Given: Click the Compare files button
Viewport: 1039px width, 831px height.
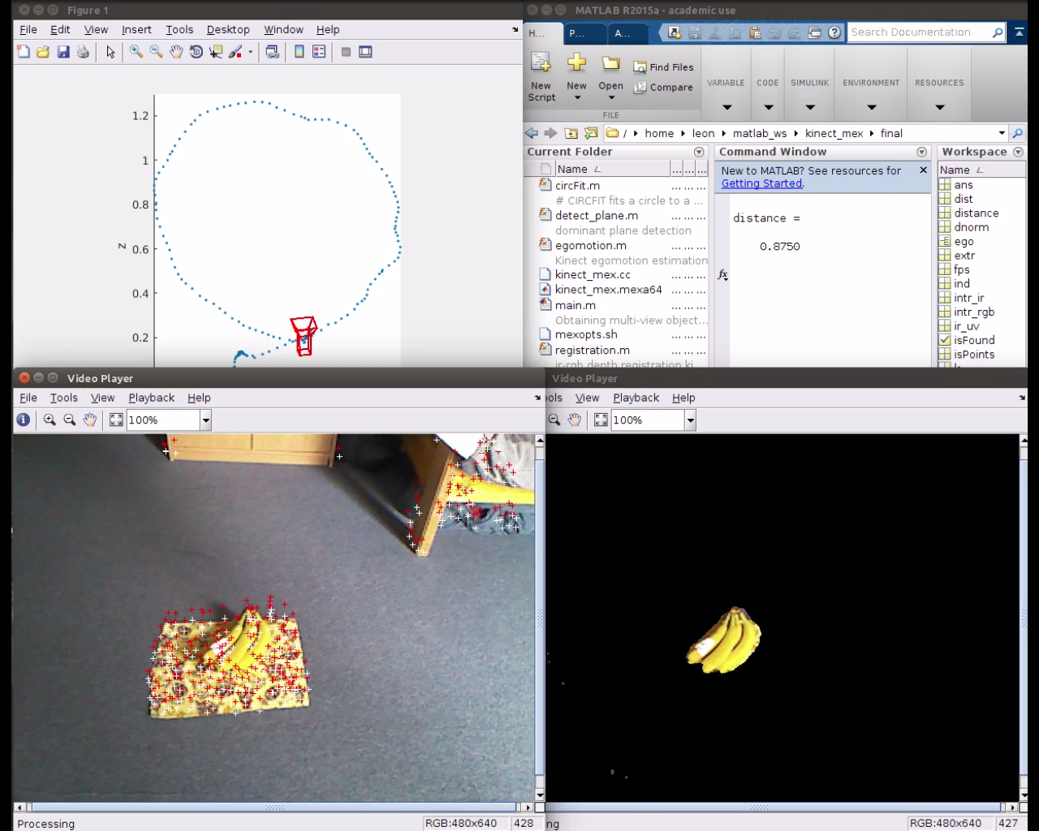Looking at the screenshot, I should (x=664, y=88).
